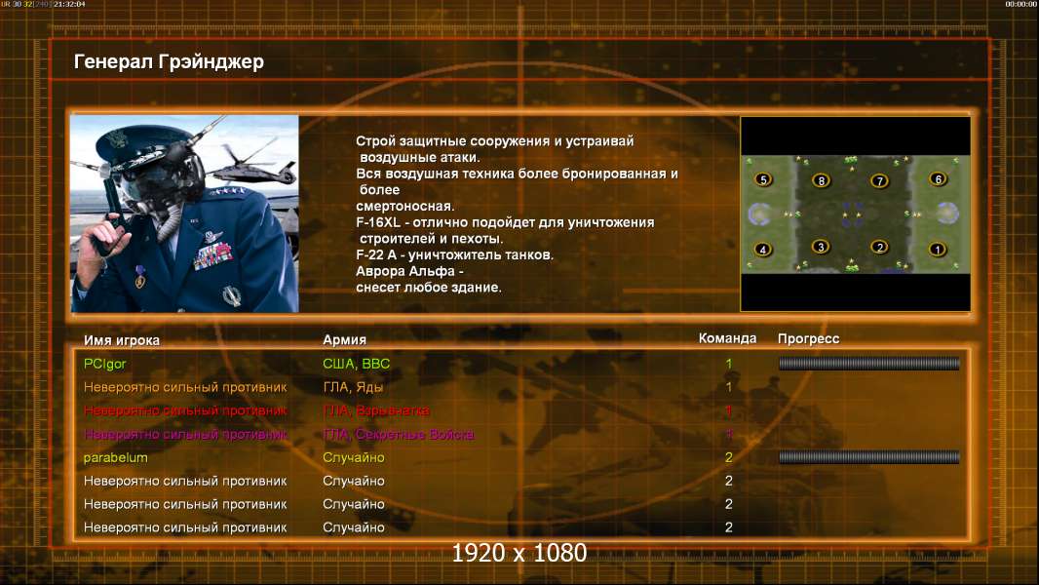Click "Случайно" in parabelum's row
Viewport: 1039px width, 585px height.
pyautogui.click(x=353, y=458)
